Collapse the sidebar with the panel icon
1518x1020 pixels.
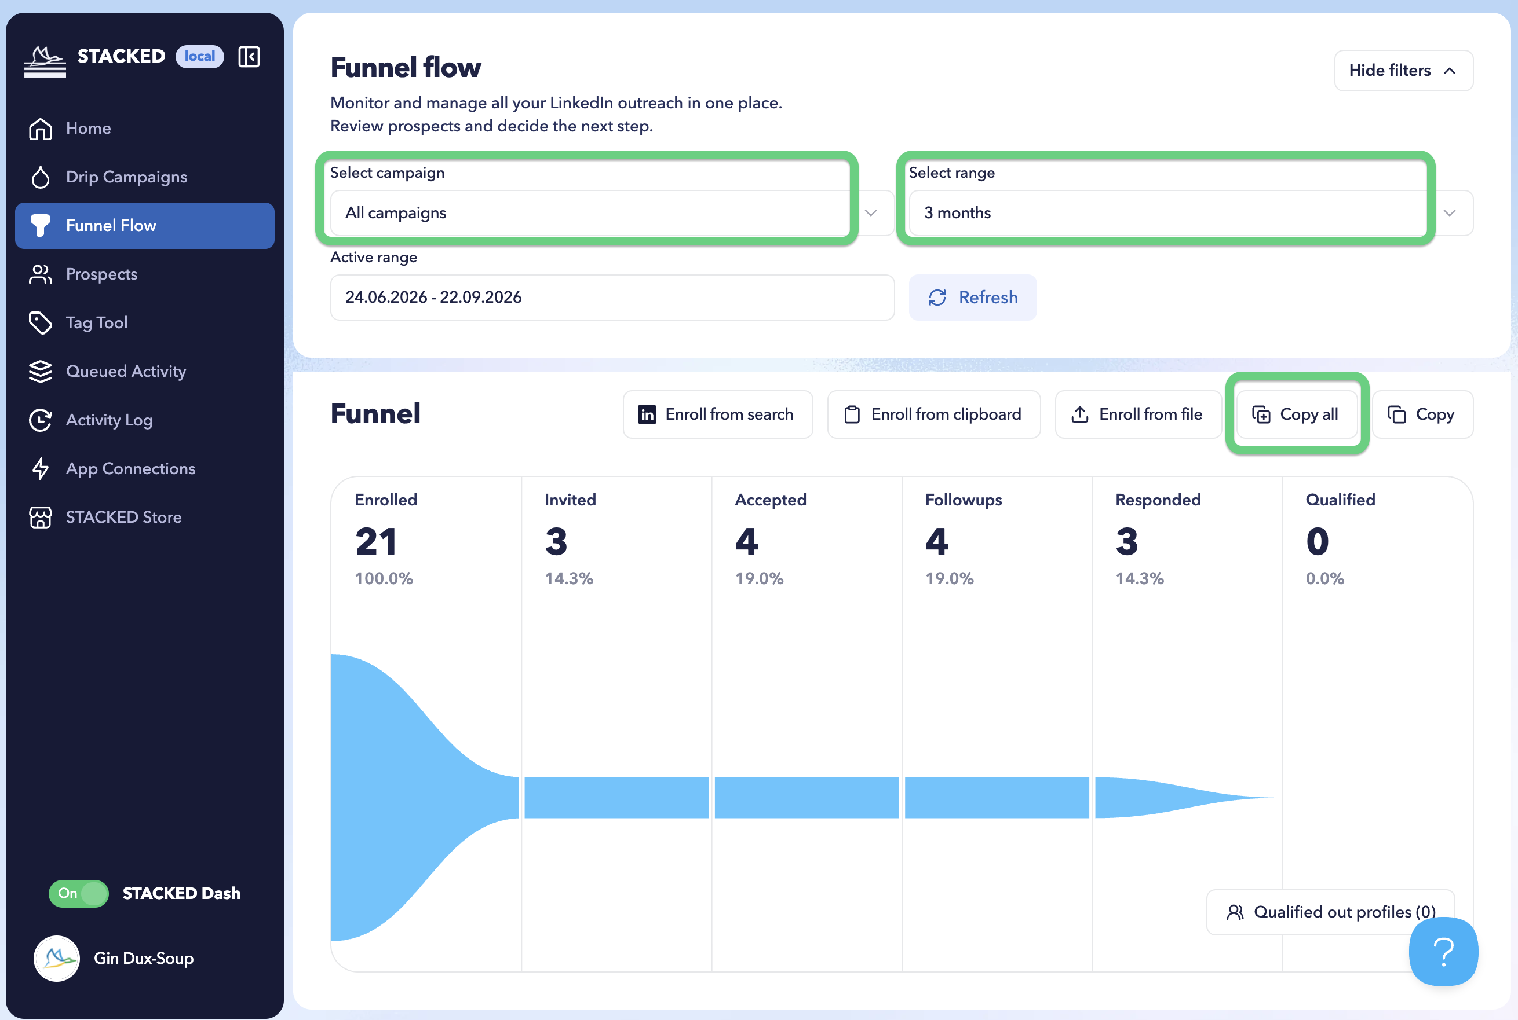click(x=249, y=57)
